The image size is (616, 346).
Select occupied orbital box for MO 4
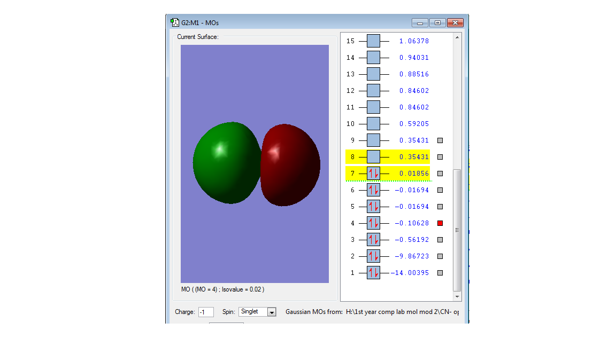pyautogui.click(x=373, y=223)
